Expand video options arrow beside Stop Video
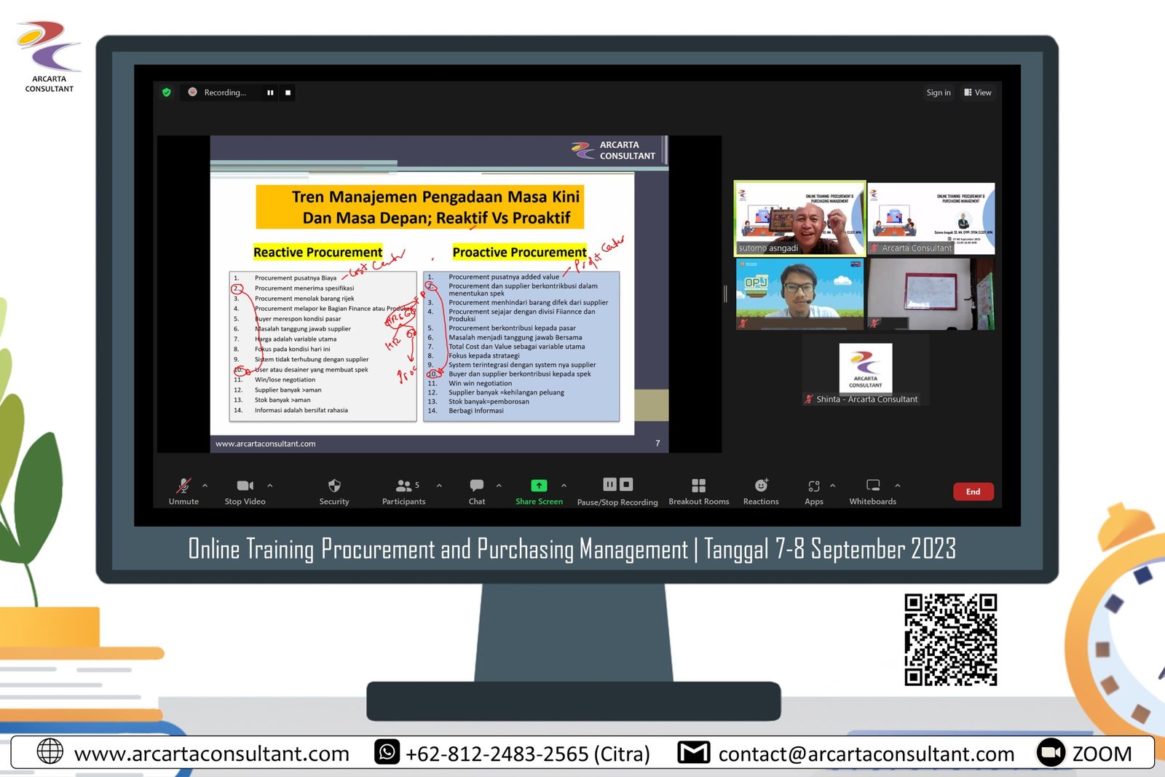The image size is (1165, 777). [x=270, y=485]
